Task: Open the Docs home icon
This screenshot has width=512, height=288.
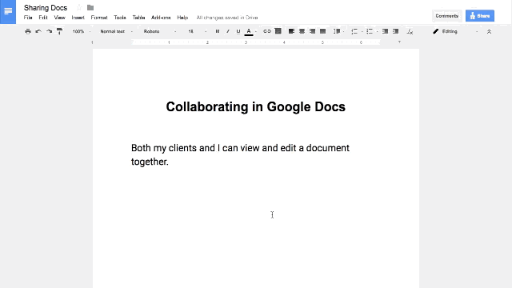Action: pyautogui.click(x=8, y=12)
